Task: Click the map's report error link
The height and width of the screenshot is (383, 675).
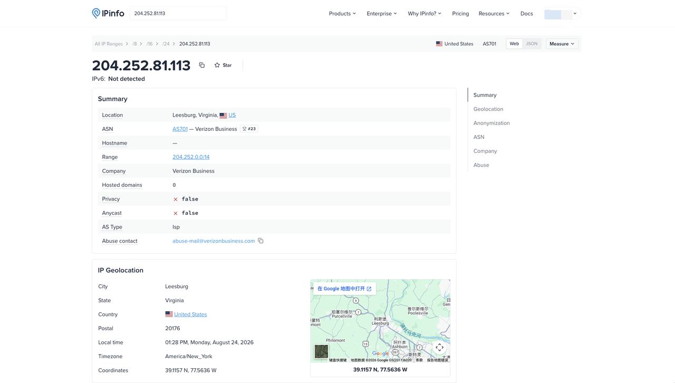Action: click(438, 360)
